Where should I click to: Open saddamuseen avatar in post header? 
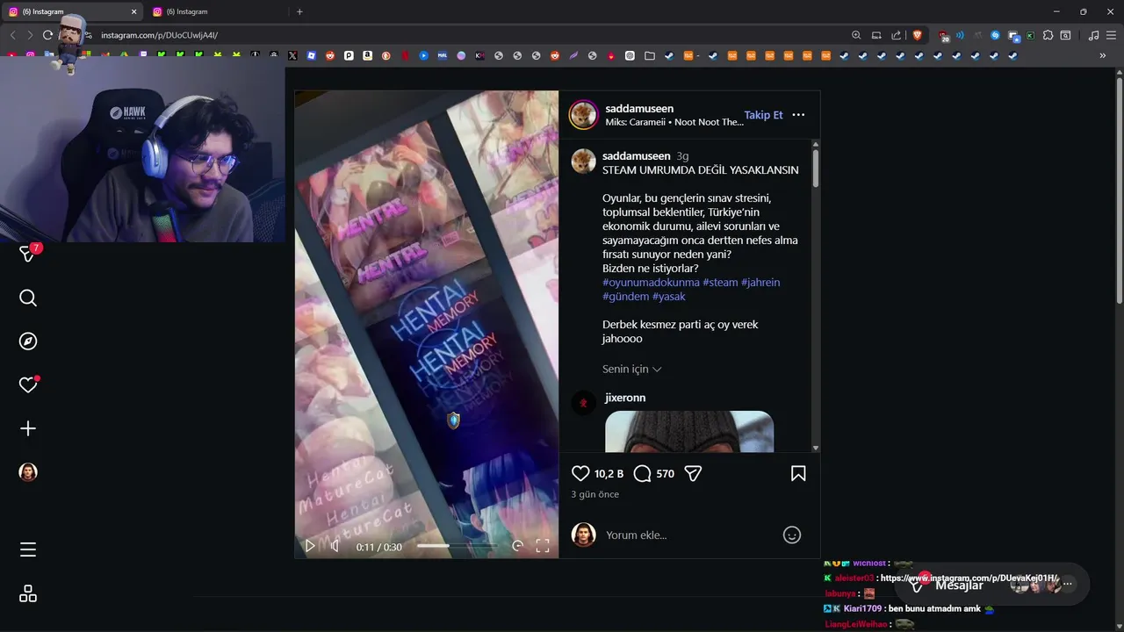(584, 115)
